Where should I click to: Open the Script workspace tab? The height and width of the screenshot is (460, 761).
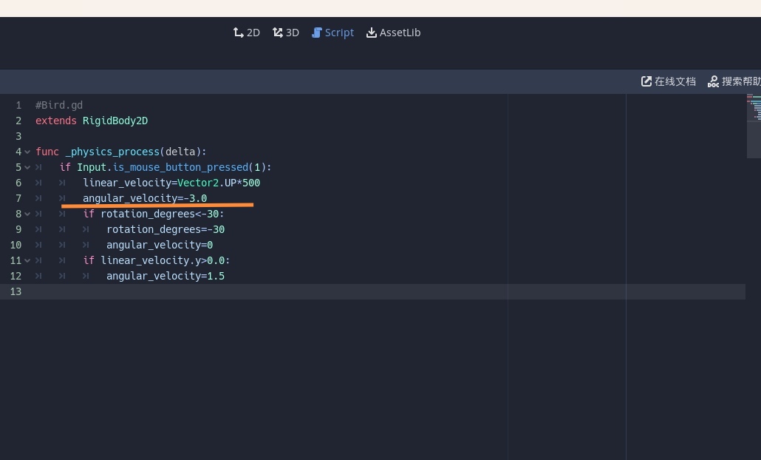(x=332, y=33)
